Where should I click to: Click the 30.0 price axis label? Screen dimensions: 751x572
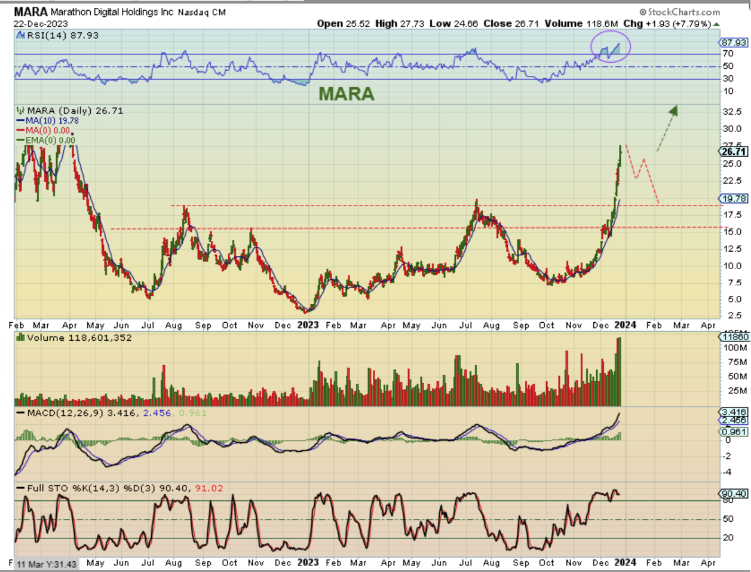pyautogui.click(x=732, y=129)
